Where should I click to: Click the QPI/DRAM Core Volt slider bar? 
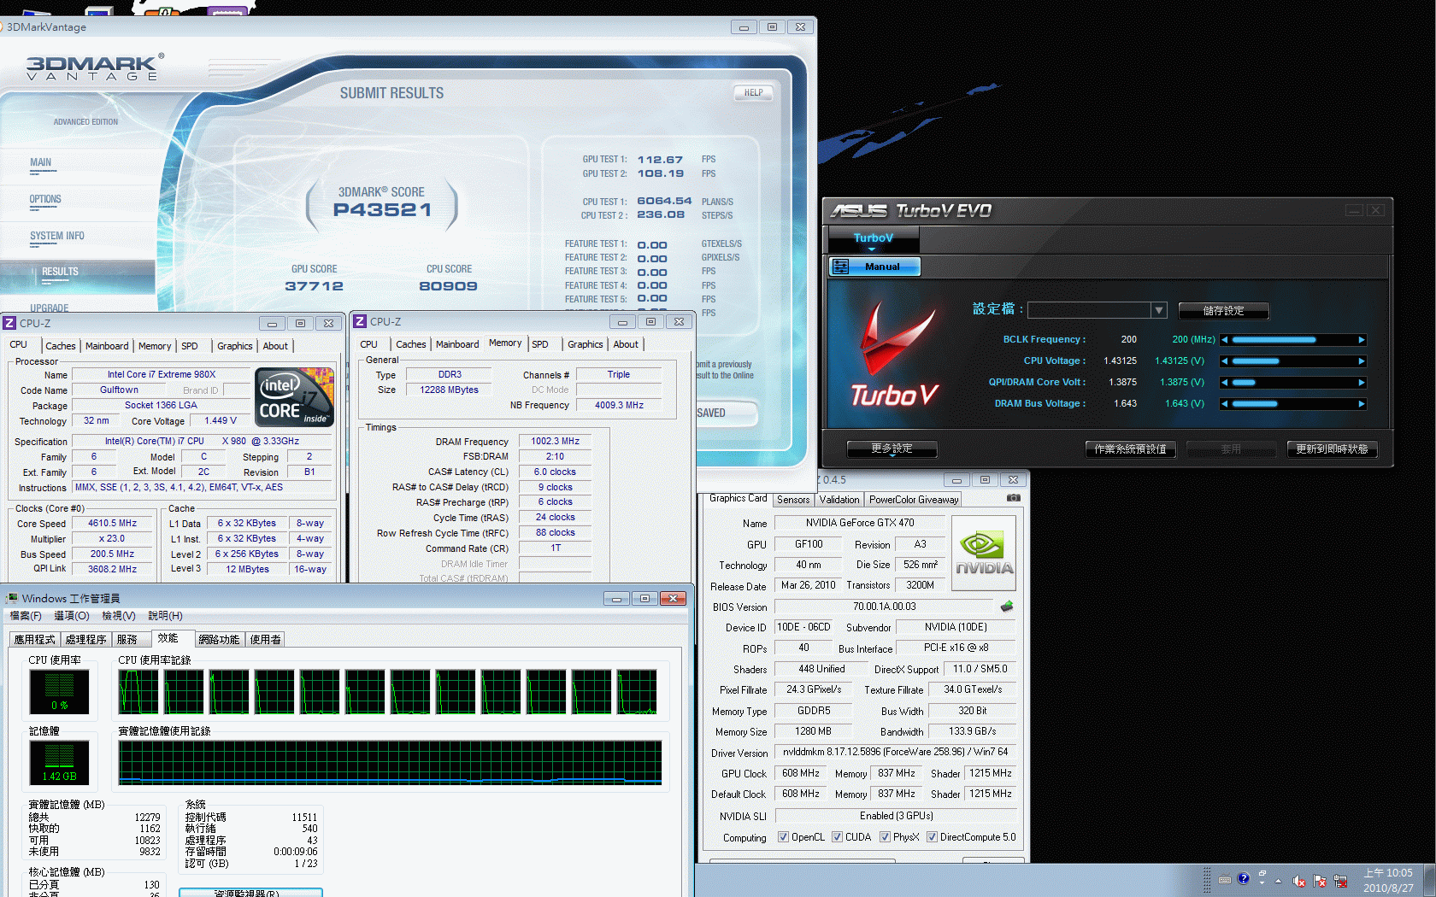(1293, 383)
